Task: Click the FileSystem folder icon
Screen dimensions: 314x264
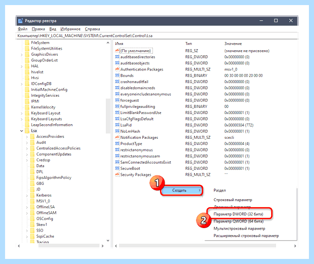Action: [27, 43]
